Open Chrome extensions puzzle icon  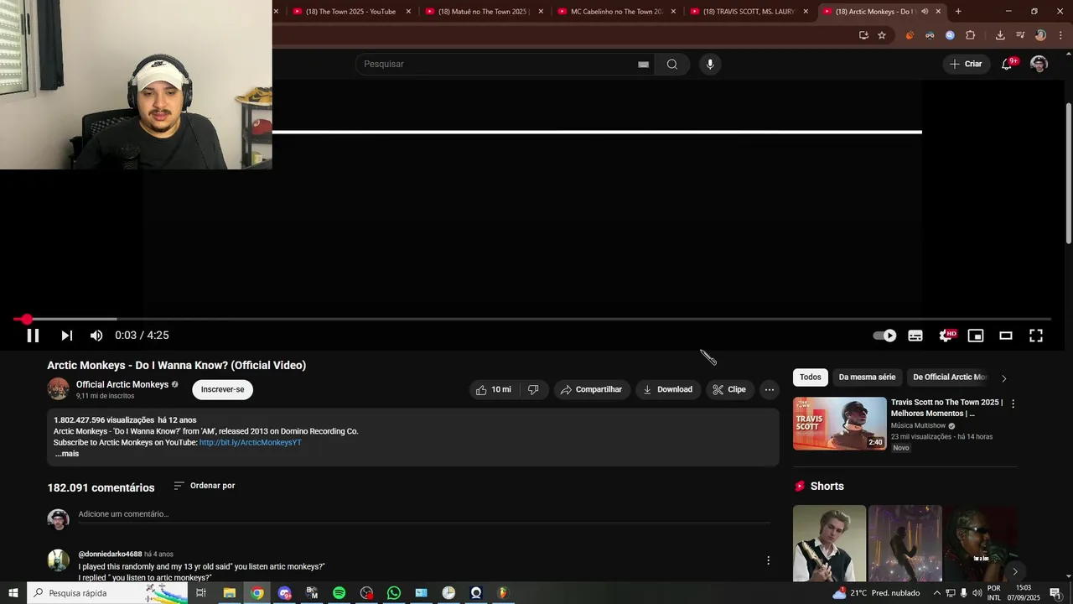(971, 35)
